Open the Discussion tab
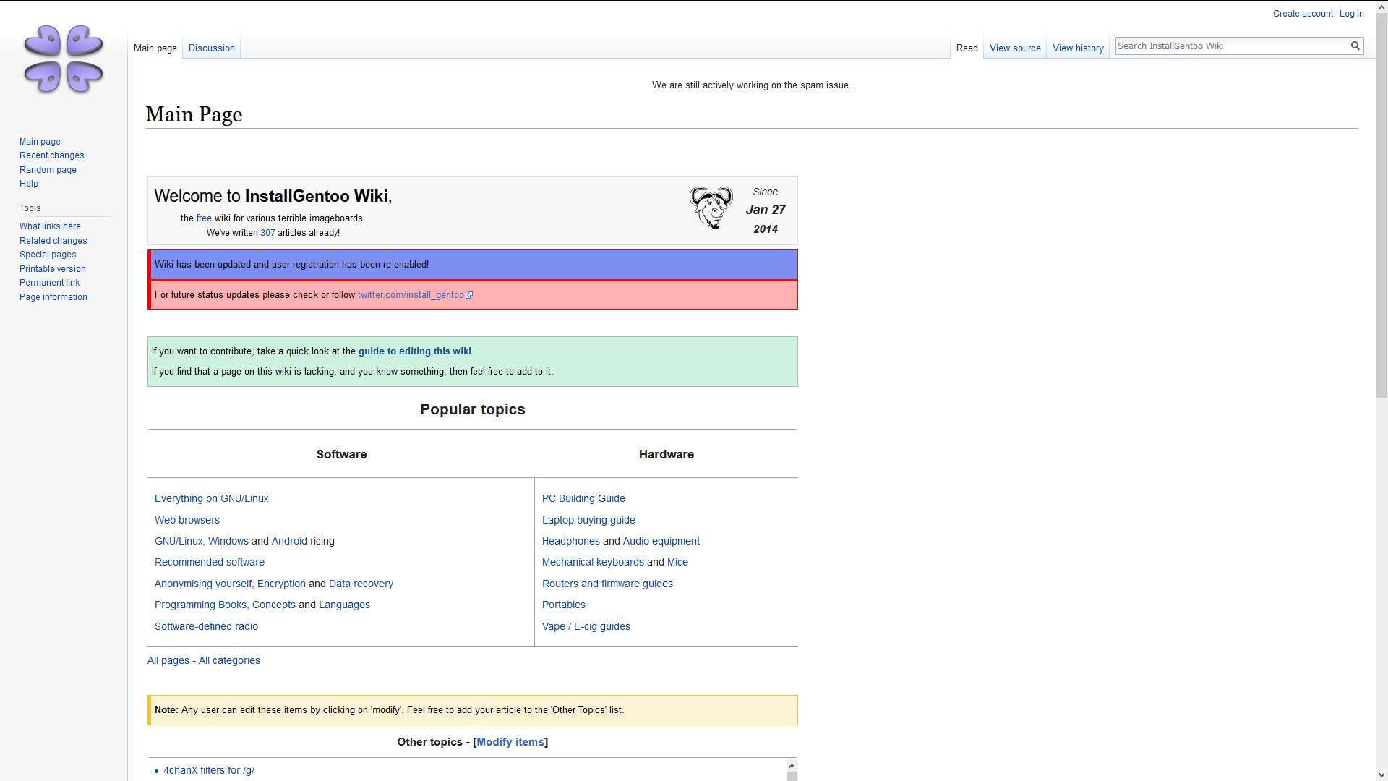The image size is (1388, 781). 211,48
